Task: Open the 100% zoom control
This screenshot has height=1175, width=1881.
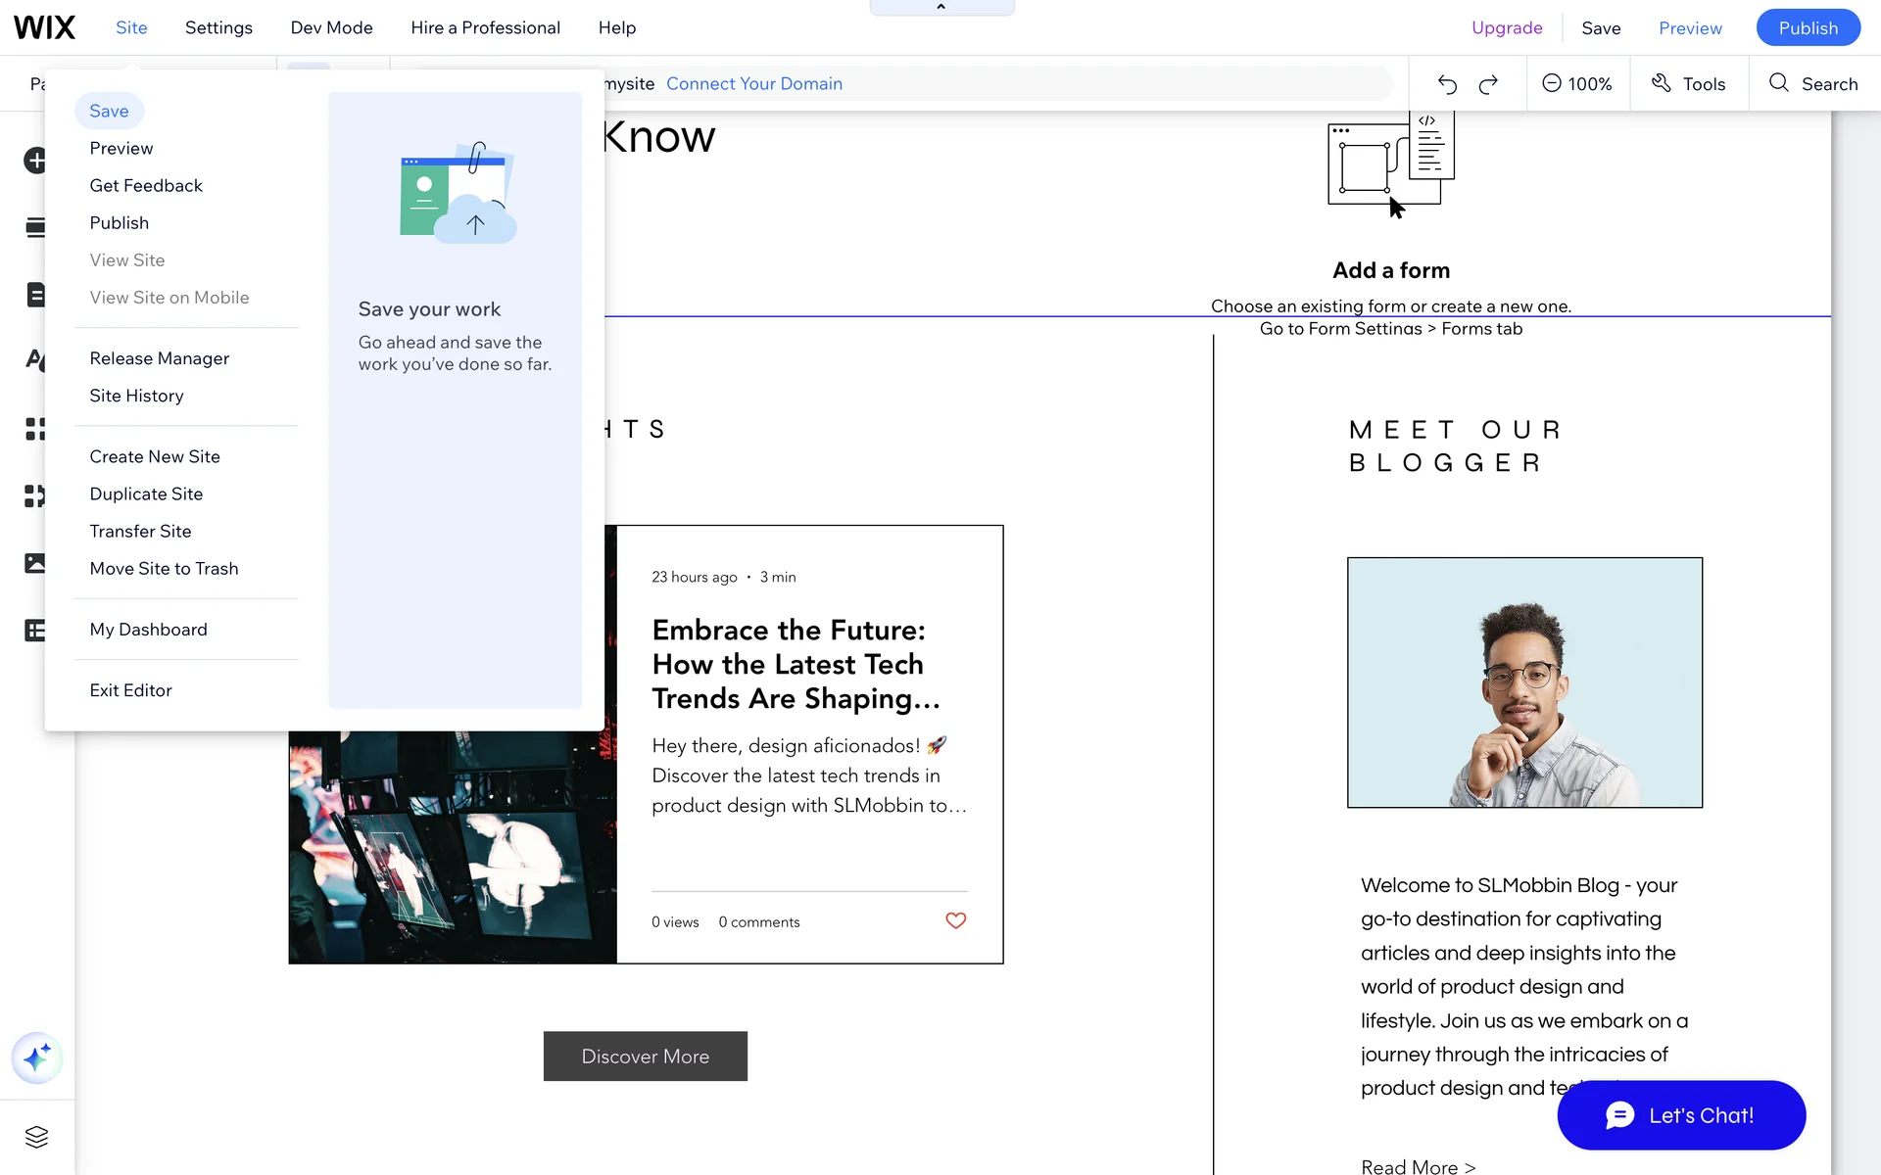Action: (1577, 84)
